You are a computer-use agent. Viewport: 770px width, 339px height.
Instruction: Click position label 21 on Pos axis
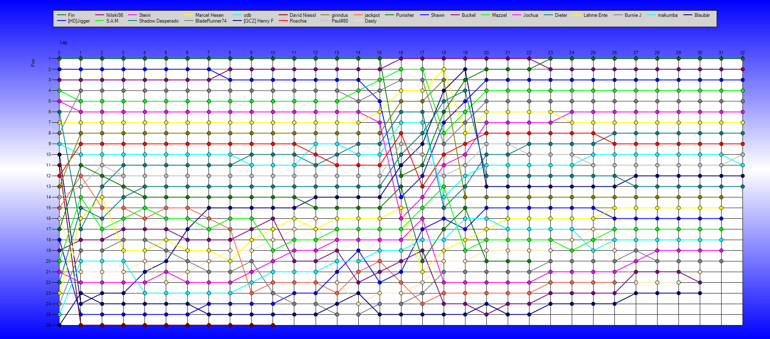48,272
